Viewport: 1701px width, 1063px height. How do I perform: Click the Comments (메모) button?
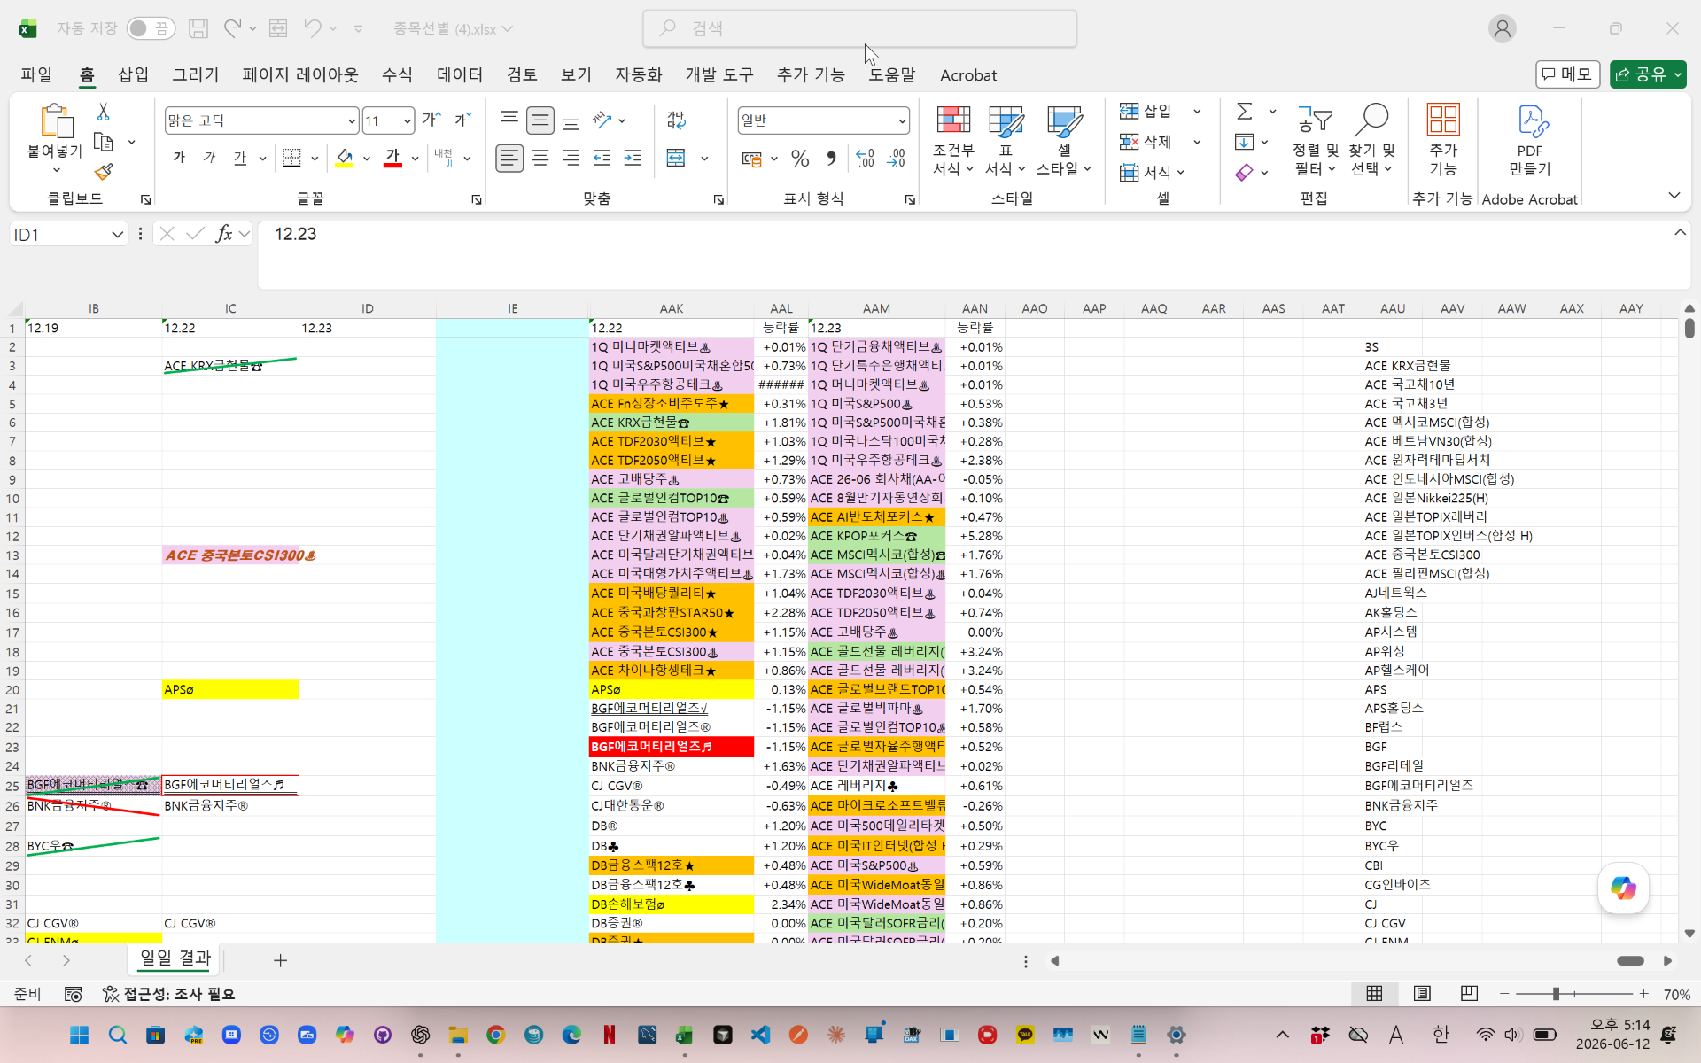point(1567,74)
